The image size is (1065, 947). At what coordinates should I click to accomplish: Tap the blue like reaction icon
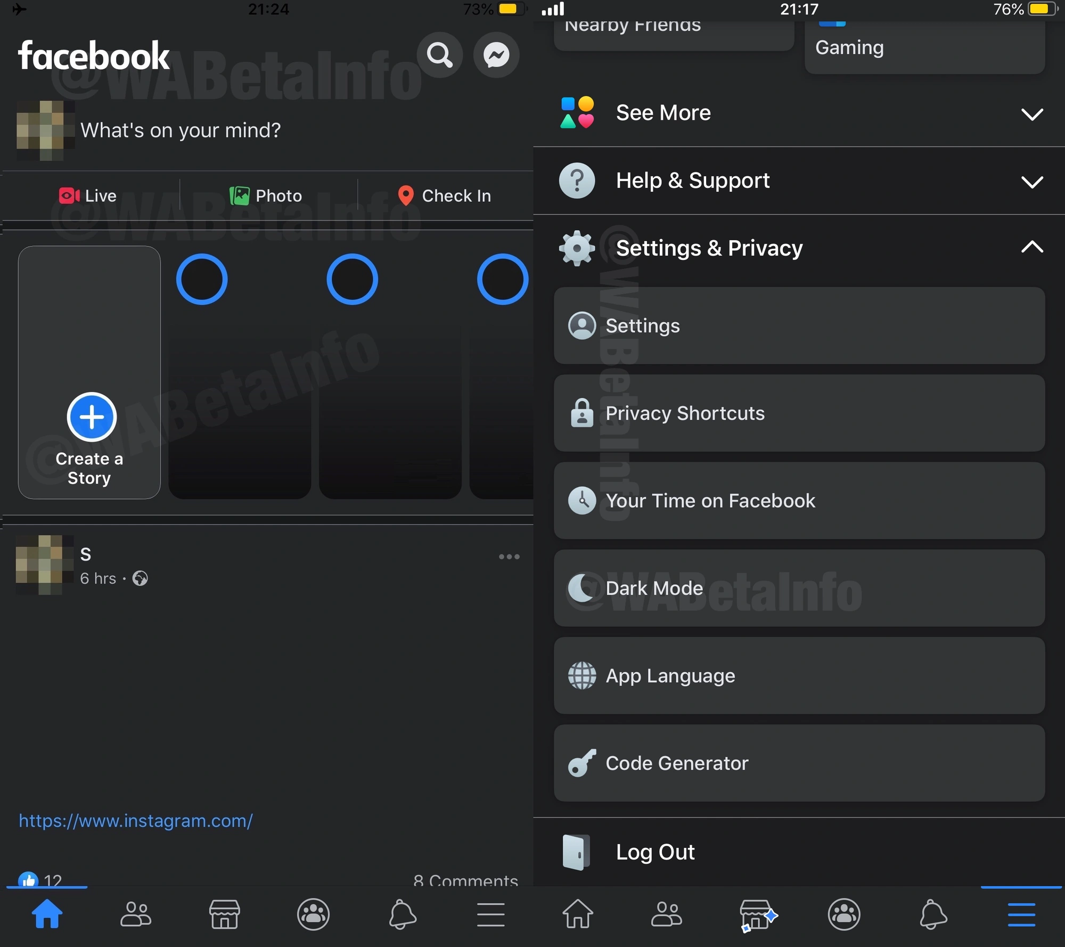[28, 879]
